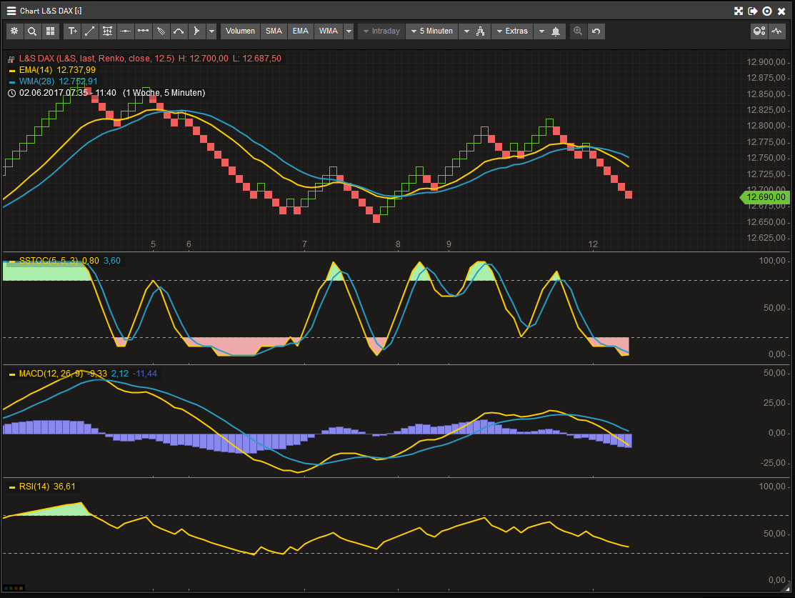The image size is (795, 598).
Task: Toggle the EMA indicator
Action: click(x=301, y=31)
